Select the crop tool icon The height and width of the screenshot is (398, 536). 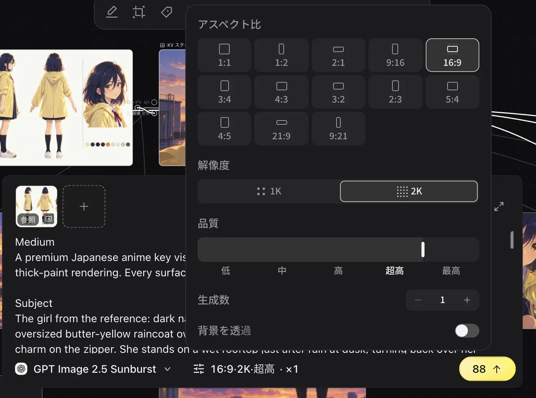[x=139, y=12]
